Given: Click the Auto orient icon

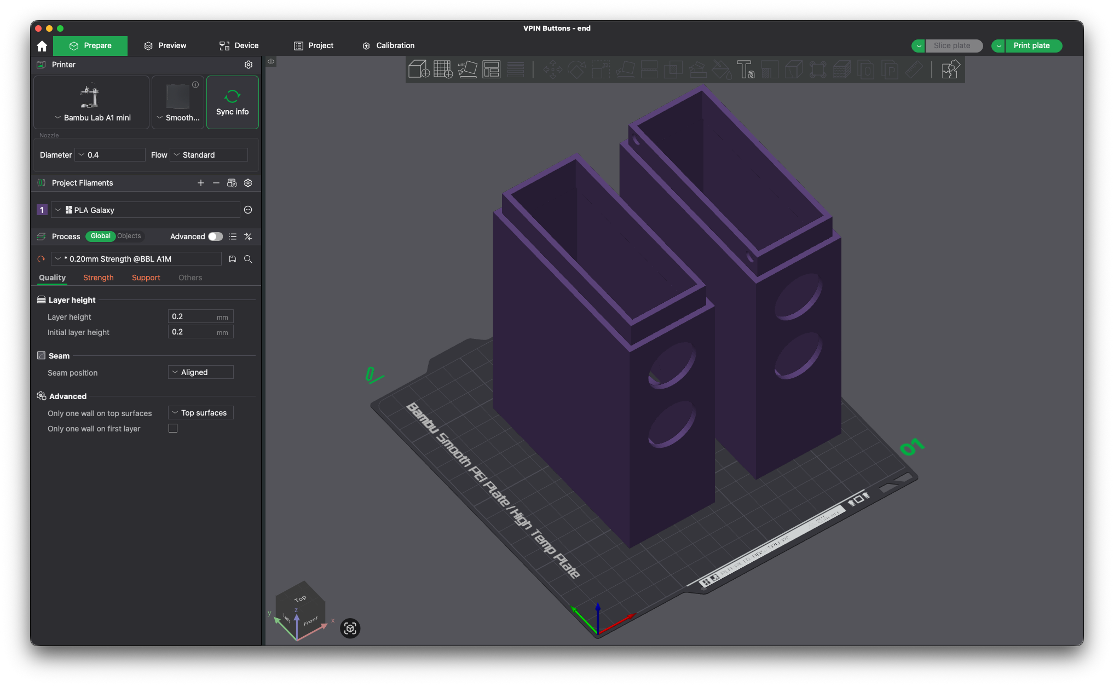Looking at the screenshot, I should tap(467, 70).
